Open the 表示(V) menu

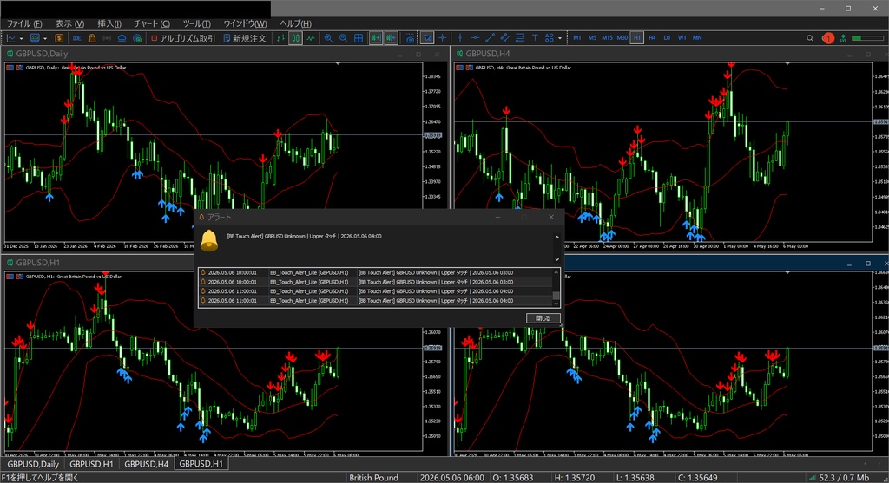click(x=69, y=23)
